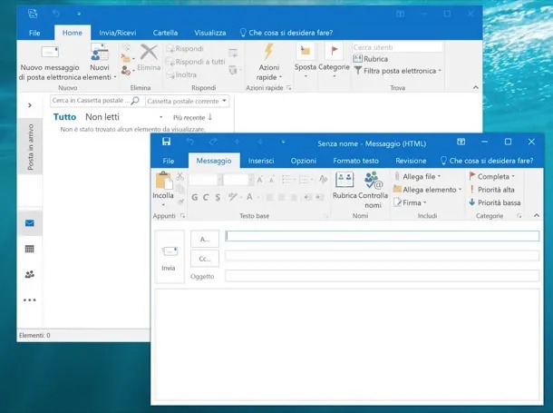Open the Formato testo tab
This screenshot has width=553, height=413.
tap(356, 161)
